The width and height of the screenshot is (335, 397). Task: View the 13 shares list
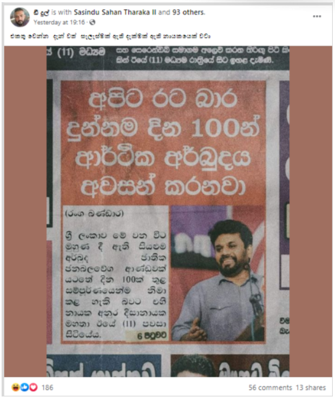pos(311,387)
